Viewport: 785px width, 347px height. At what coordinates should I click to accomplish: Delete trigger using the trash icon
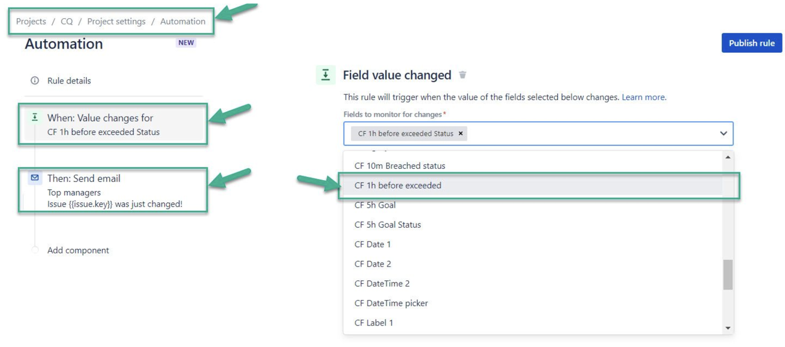pyautogui.click(x=463, y=75)
